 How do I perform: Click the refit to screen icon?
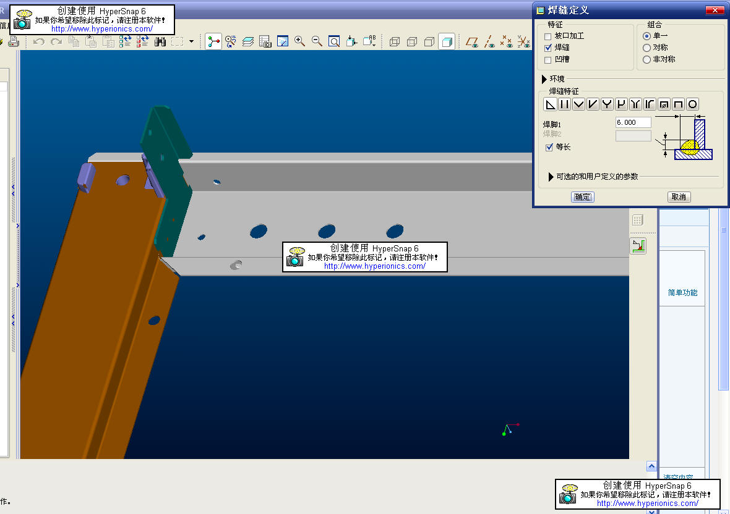tap(334, 42)
